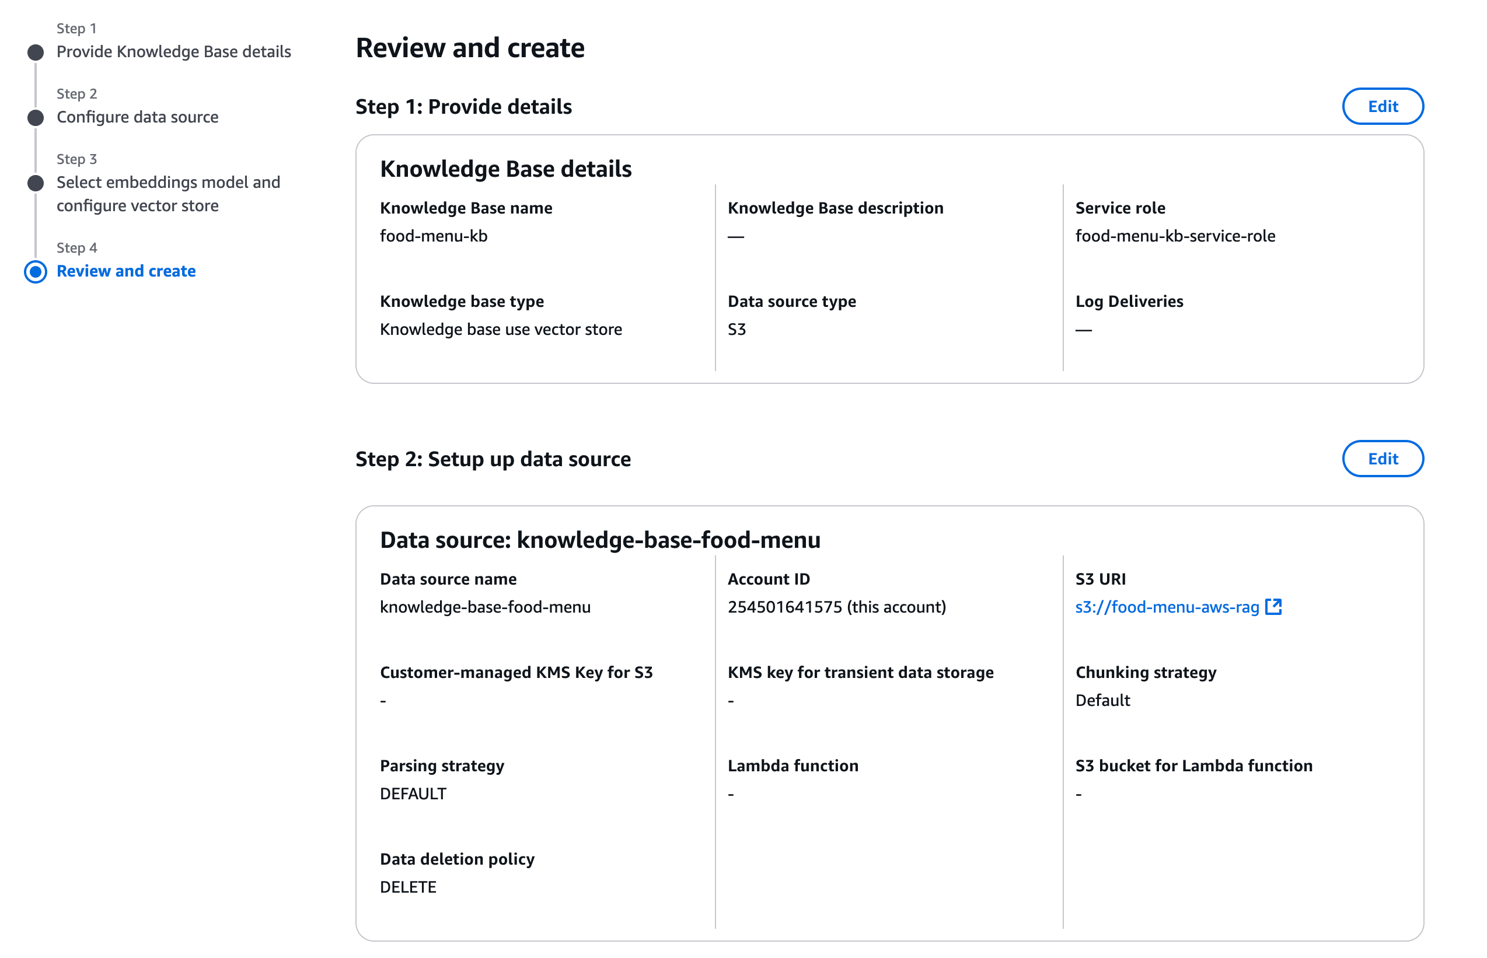The height and width of the screenshot is (958, 1487).
Task: Click the food-menu-kb name value
Action: click(x=434, y=236)
